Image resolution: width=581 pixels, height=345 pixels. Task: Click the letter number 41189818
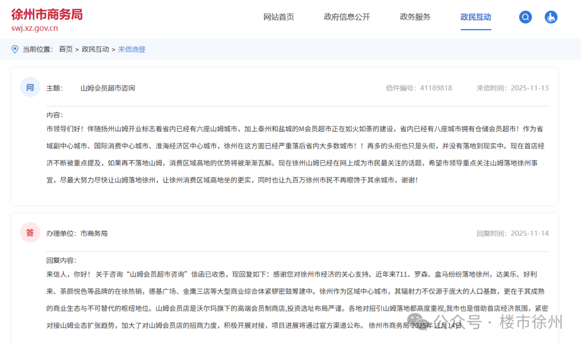click(x=436, y=88)
